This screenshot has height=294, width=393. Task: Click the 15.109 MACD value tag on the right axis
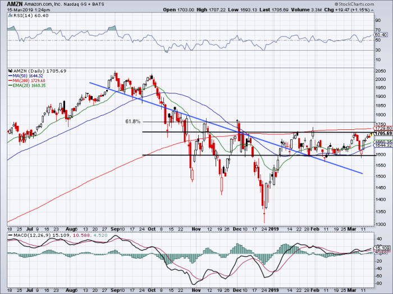coord(382,248)
